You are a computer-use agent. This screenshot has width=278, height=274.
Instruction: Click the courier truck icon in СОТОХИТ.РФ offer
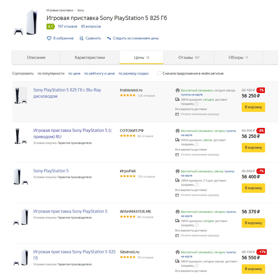[x=177, y=140]
